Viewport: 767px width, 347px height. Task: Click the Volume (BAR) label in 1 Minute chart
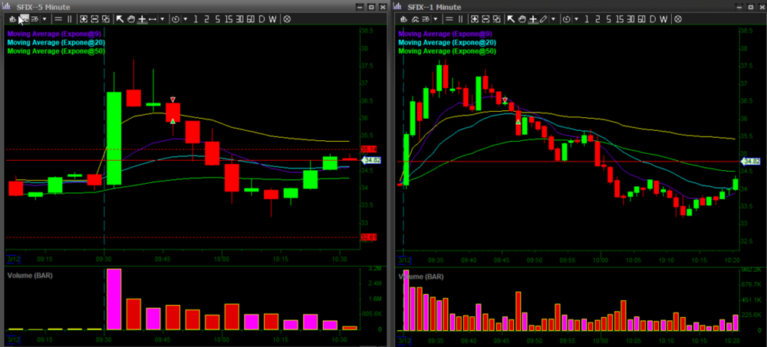tap(420, 275)
